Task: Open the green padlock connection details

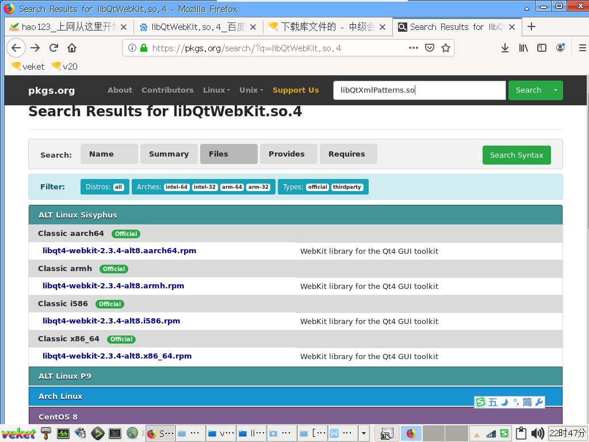Action: point(143,48)
